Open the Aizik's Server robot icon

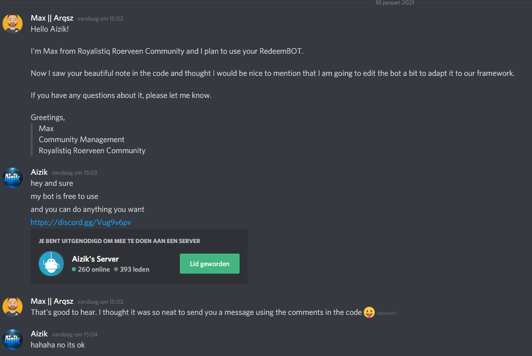[51, 264]
